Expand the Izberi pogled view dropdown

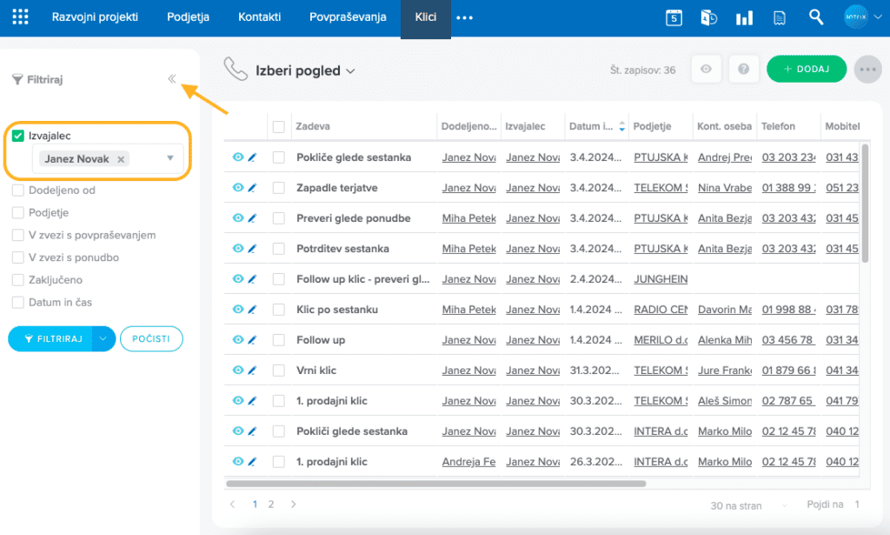pos(351,71)
